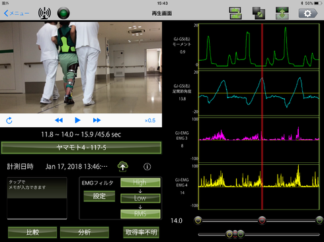The width and height of the screenshot is (324, 242).
Task: Tap the right handle on the lower range slider
Action: pyautogui.click(x=241, y=234)
